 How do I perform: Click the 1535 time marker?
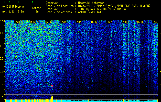pos(78,22)
